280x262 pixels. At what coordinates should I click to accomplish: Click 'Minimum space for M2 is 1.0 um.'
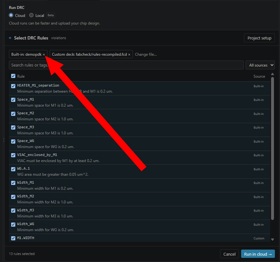point(45,119)
